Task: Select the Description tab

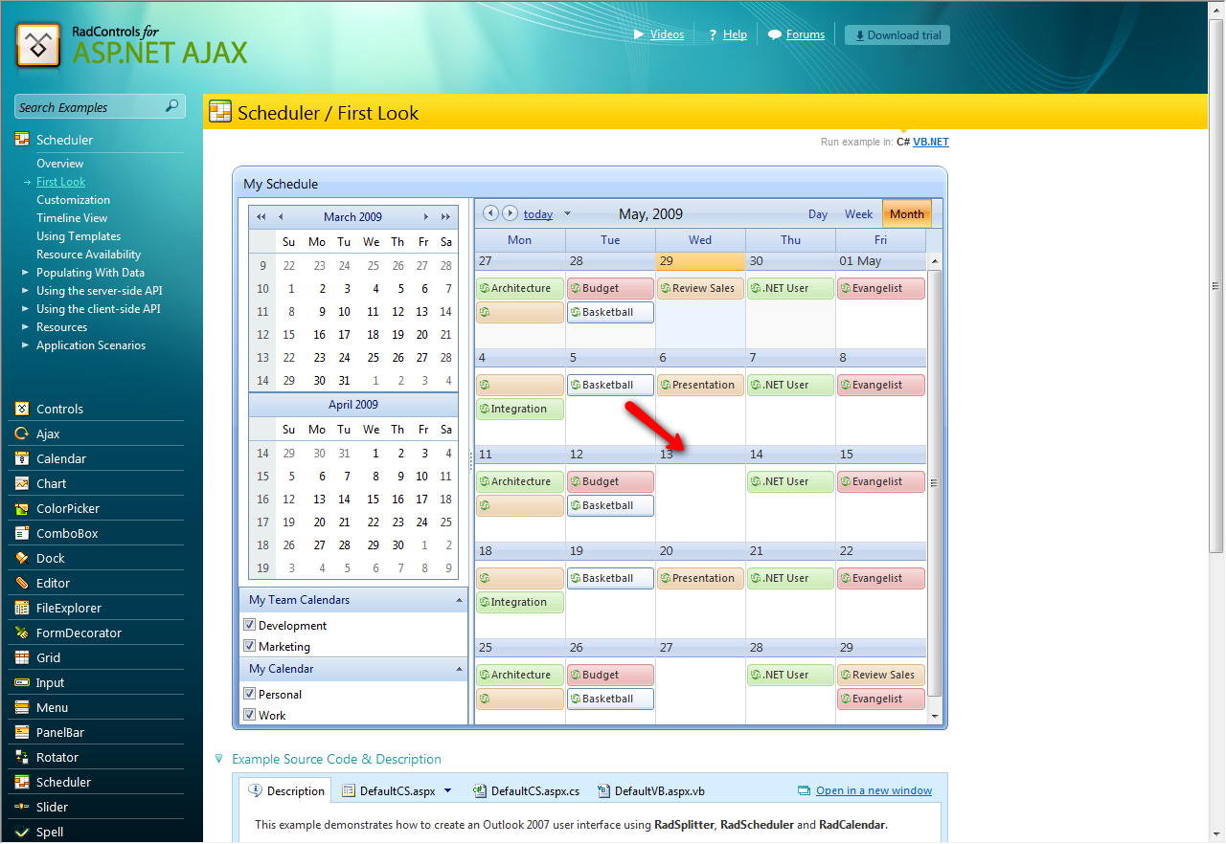Action: coord(286,790)
